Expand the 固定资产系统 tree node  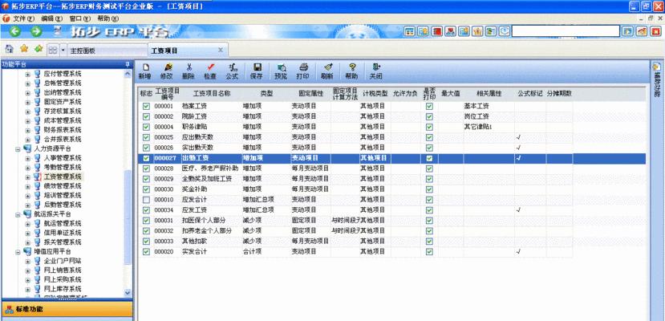coord(28,102)
